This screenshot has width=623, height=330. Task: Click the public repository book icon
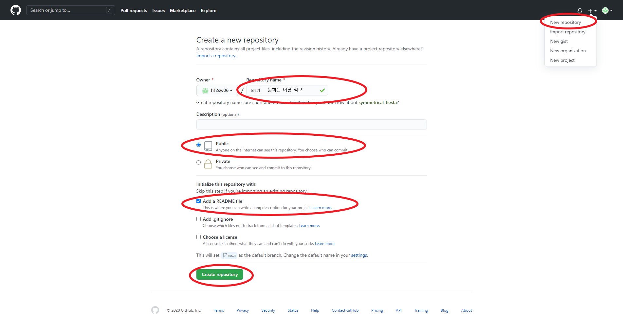click(208, 146)
